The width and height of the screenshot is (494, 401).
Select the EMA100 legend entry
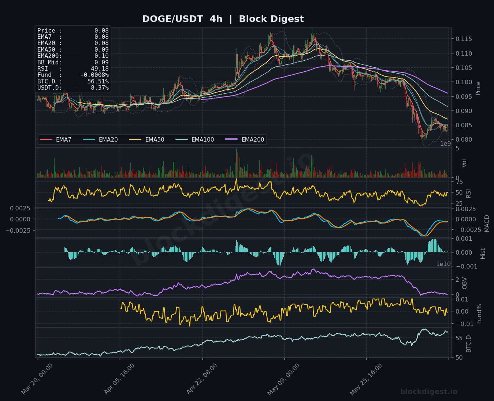coord(195,139)
